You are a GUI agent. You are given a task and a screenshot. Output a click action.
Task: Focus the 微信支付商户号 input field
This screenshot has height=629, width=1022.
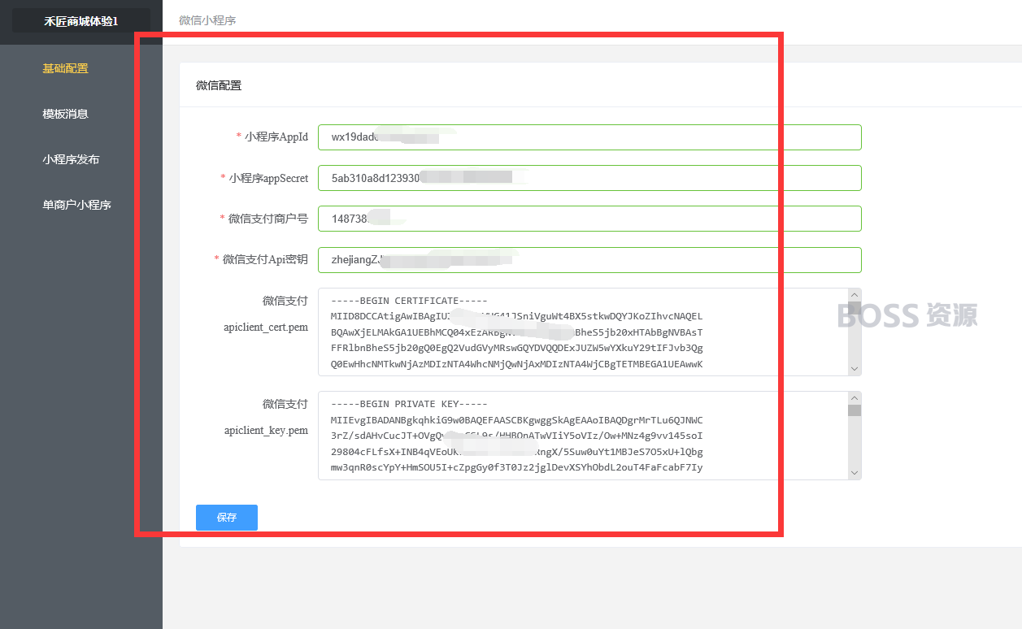click(589, 218)
